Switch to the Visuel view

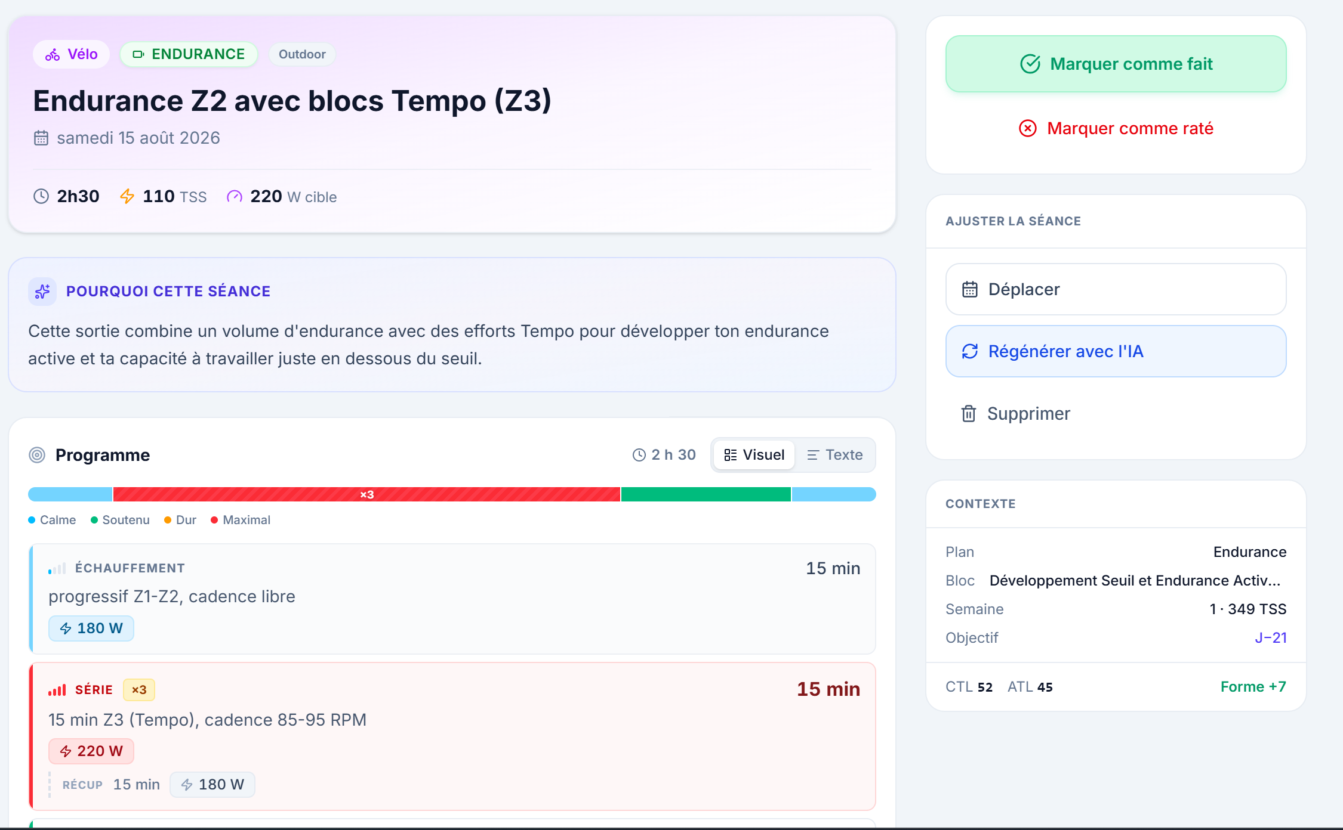coord(754,455)
